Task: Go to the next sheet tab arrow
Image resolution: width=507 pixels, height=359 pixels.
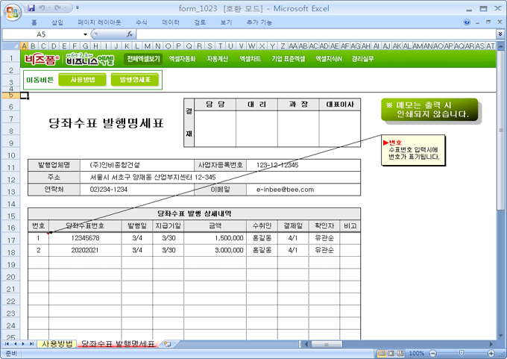Action: pyautogui.click(x=23, y=344)
